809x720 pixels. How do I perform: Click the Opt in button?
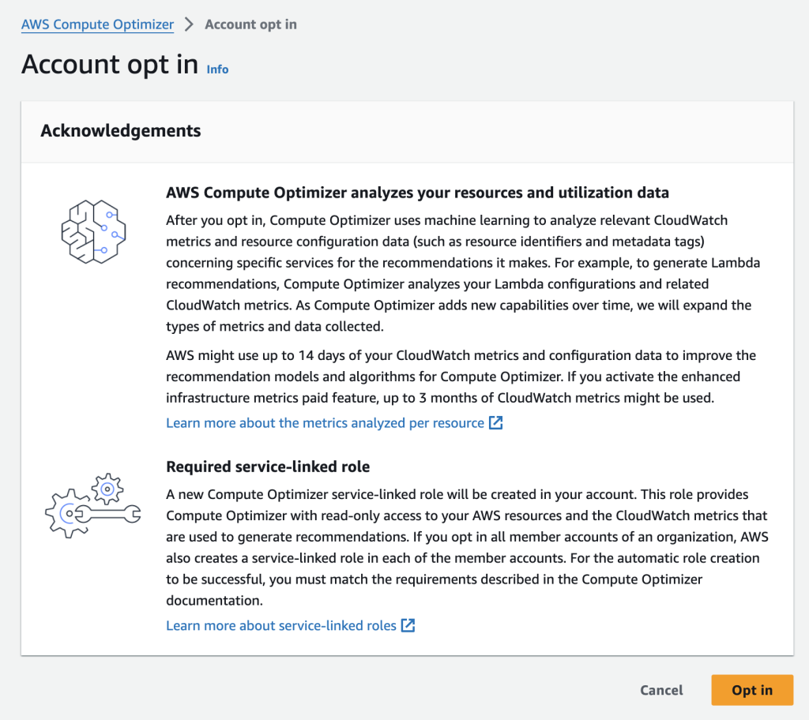[751, 689]
